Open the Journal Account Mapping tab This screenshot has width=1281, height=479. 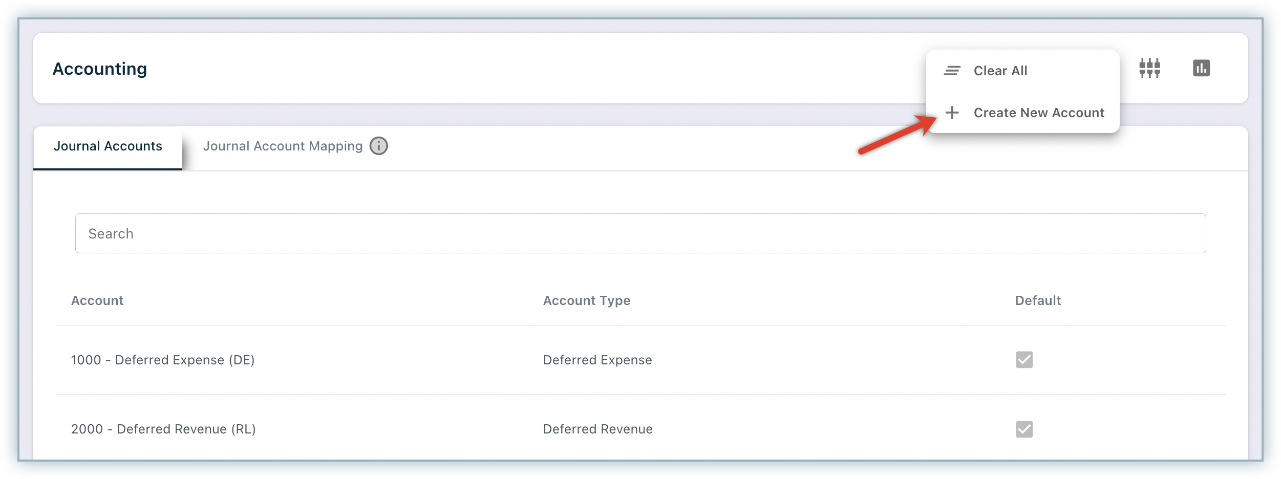(x=283, y=146)
